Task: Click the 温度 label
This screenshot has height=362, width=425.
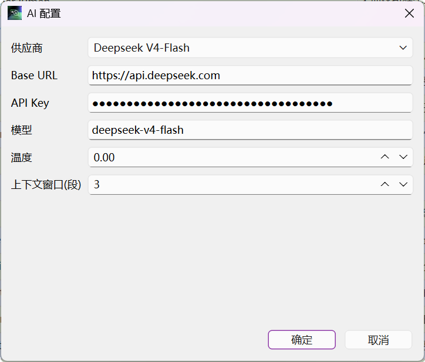Action: tap(21, 157)
